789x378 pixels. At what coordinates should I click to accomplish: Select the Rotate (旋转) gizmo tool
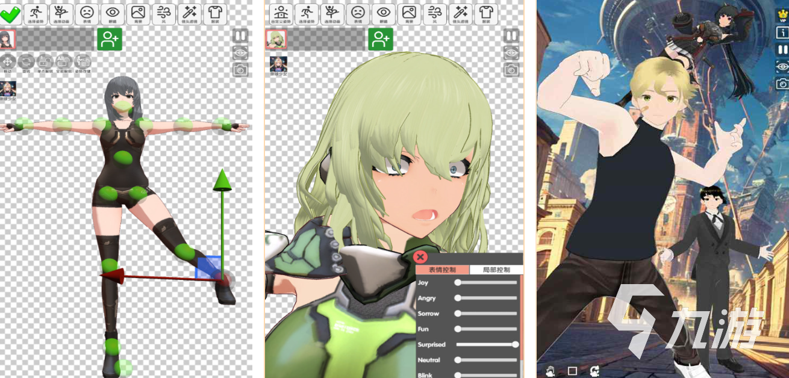click(26, 62)
